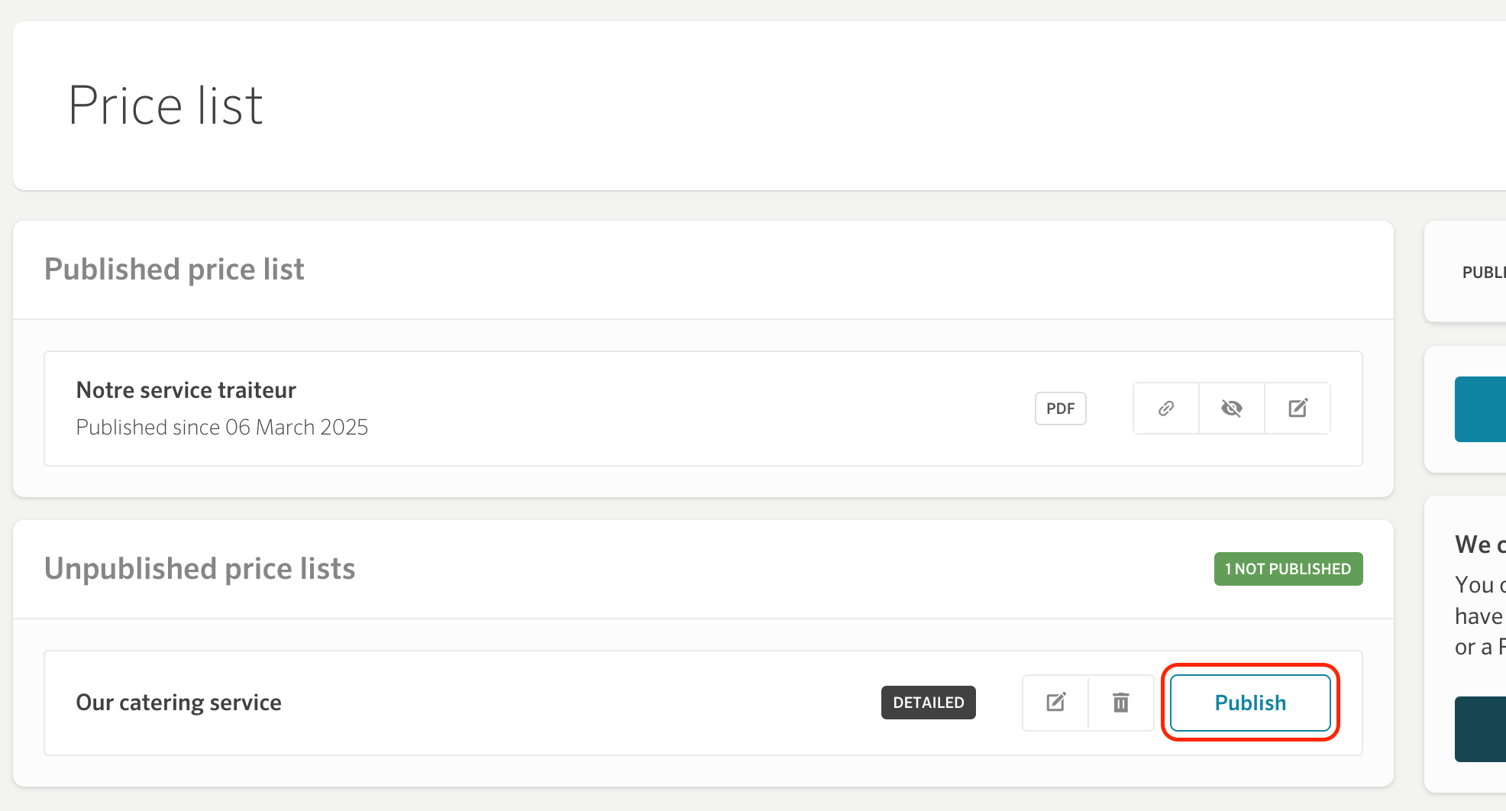
Task: Click the DETAILED label badge
Action: pos(929,703)
